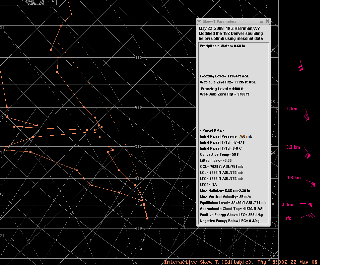343x268 pixels.
Task: Click 'Positive Energy Above LFC= 858 J/kg' line
Action: click(231, 215)
